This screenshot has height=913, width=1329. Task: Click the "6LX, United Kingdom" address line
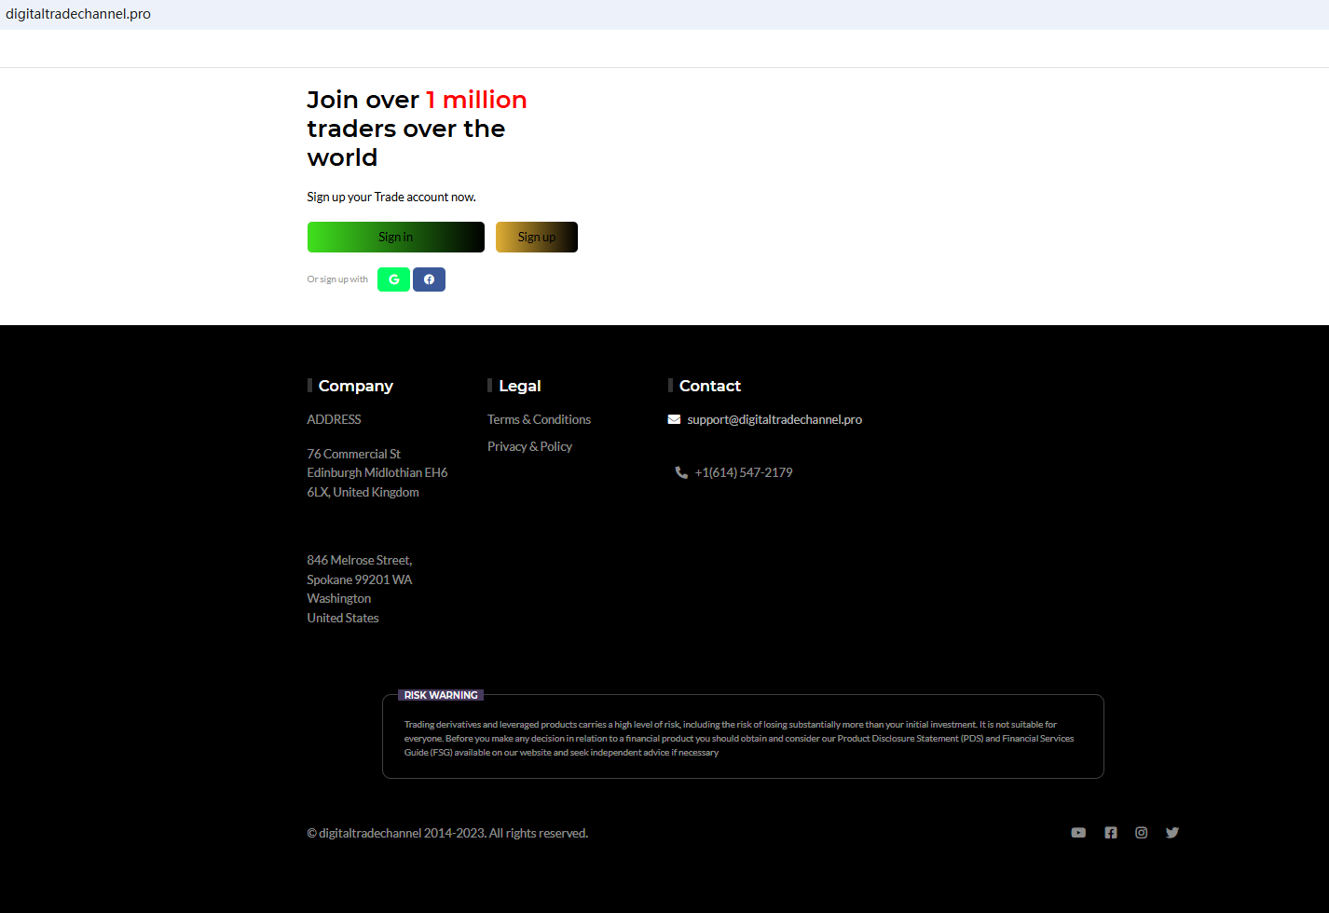[x=363, y=492]
